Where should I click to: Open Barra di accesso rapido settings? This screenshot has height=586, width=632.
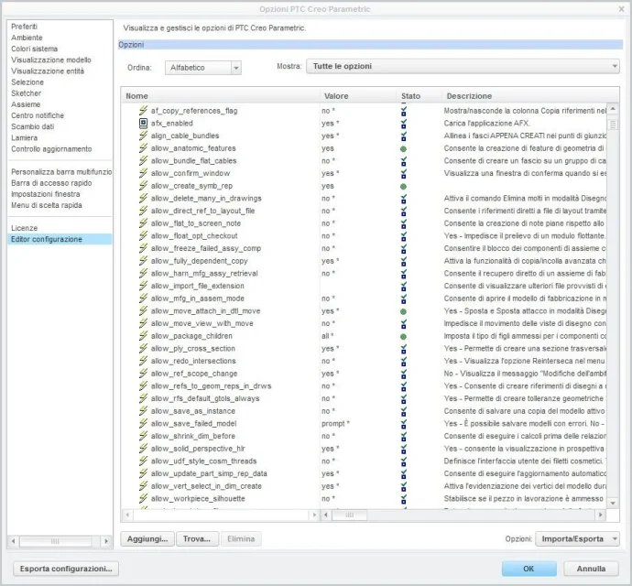[x=51, y=183]
